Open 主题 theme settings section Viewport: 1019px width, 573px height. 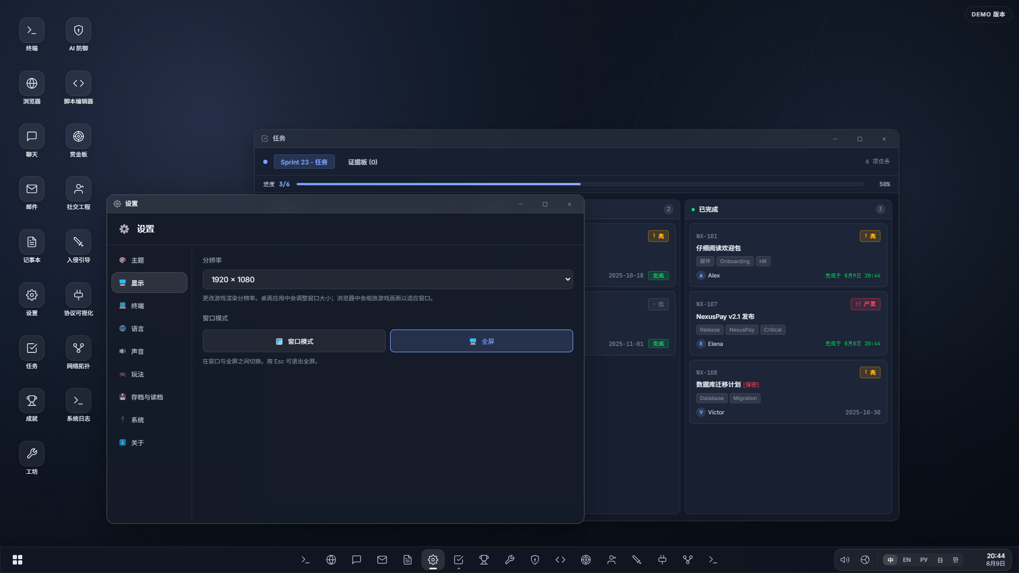click(149, 260)
